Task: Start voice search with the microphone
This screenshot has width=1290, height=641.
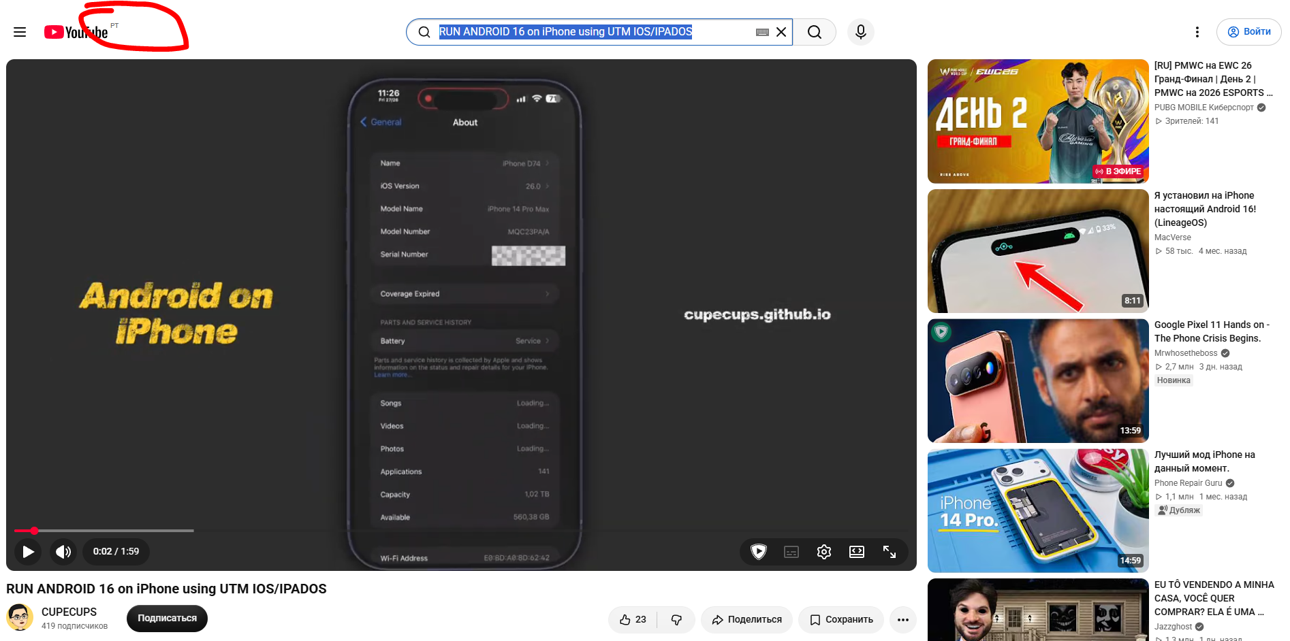Action: coord(861,32)
